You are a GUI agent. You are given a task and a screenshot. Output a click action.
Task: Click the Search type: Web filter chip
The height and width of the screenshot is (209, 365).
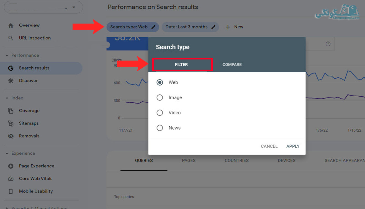[133, 27]
